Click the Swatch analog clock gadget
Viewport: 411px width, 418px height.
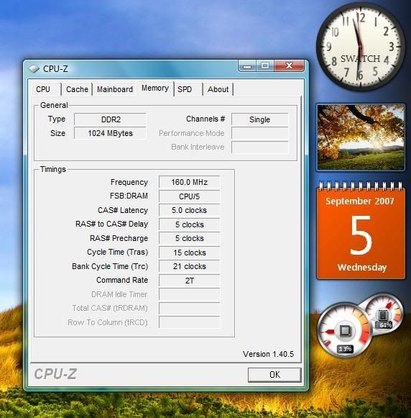point(361,47)
